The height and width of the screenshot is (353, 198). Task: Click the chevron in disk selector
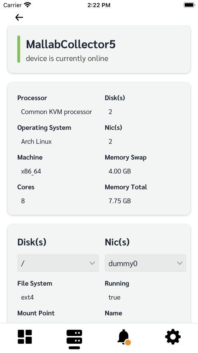(92, 263)
